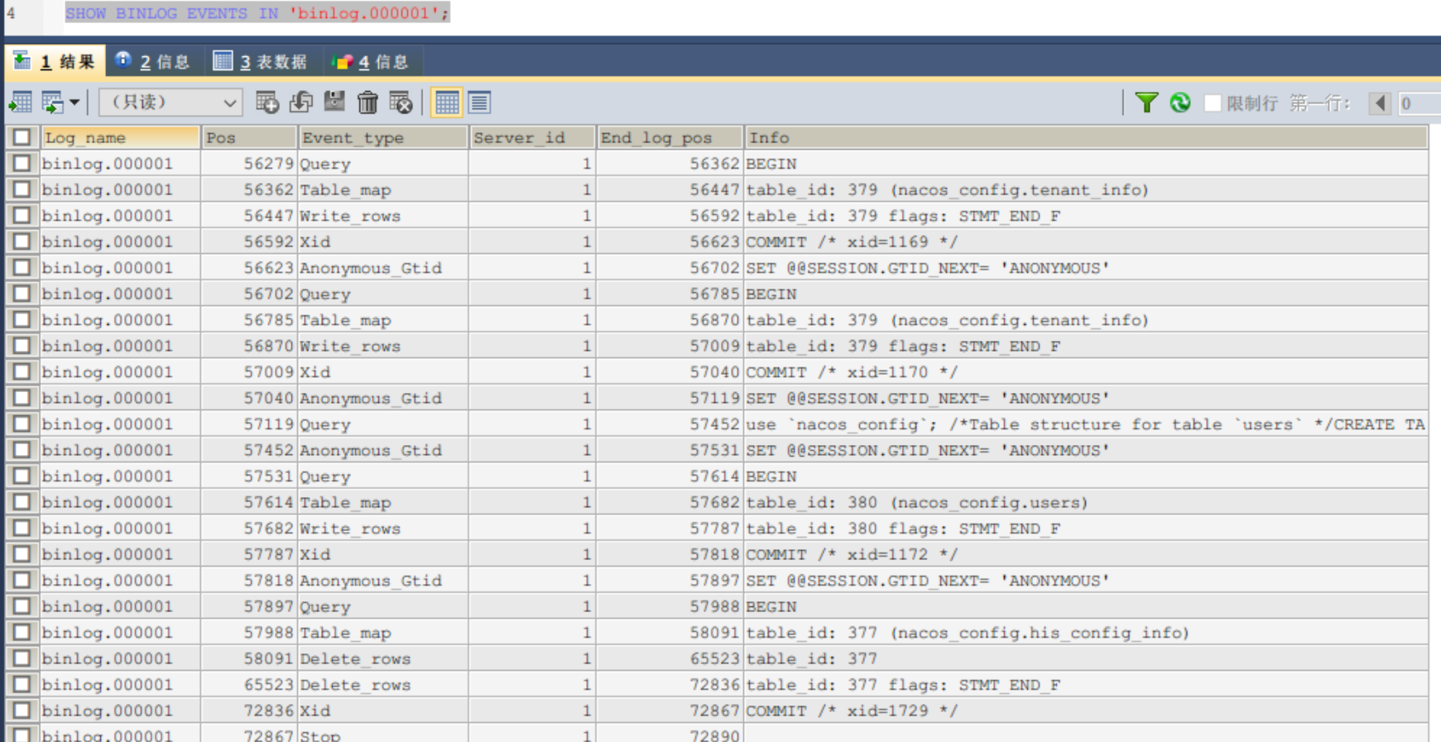Select the 'Delete_rows' cell at Pos 65523

(x=383, y=684)
